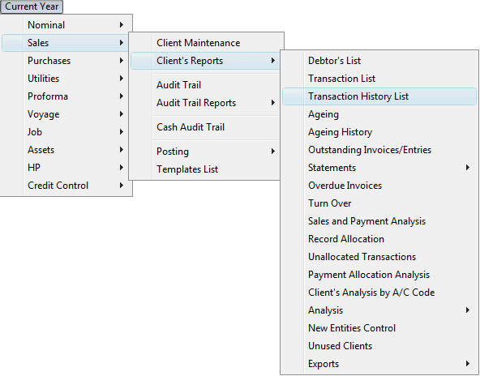This screenshot has width=480, height=376.
Task: Choose Outstanding Invoices/Entries
Action: click(x=379, y=150)
